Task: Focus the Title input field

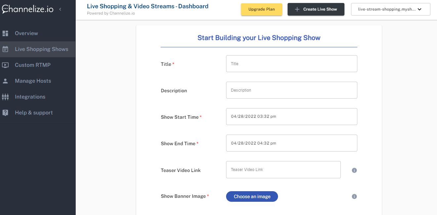Action: [x=292, y=64]
